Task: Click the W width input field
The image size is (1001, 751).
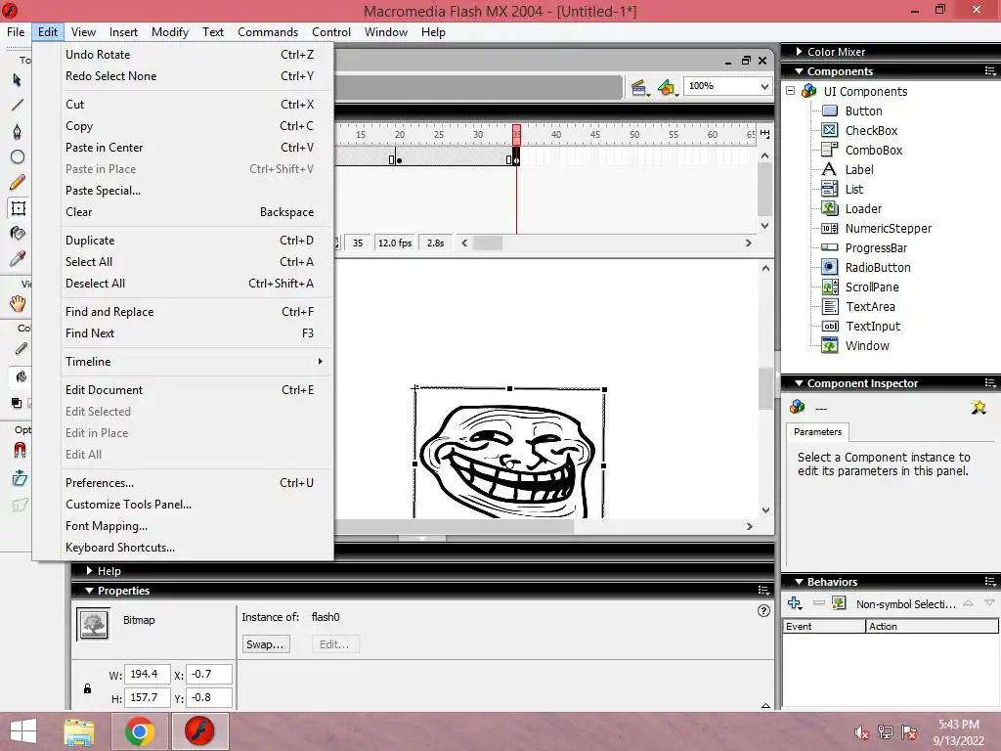Action: (x=148, y=674)
